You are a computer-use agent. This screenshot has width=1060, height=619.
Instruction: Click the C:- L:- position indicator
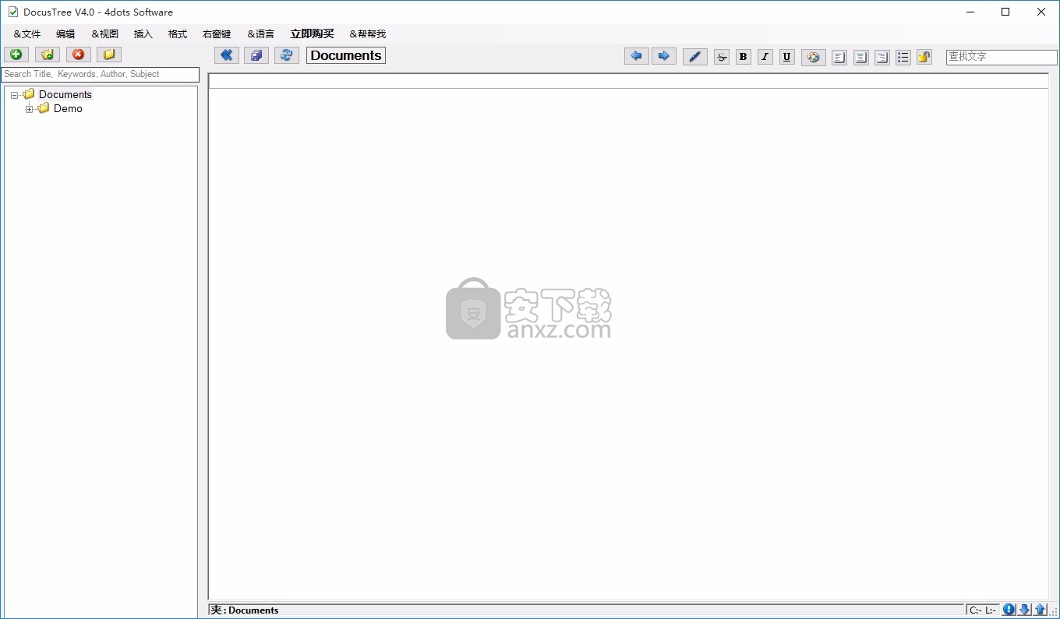(x=982, y=610)
